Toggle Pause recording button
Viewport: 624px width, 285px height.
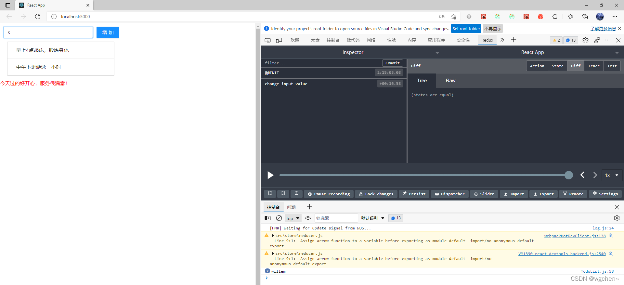pyautogui.click(x=329, y=194)
